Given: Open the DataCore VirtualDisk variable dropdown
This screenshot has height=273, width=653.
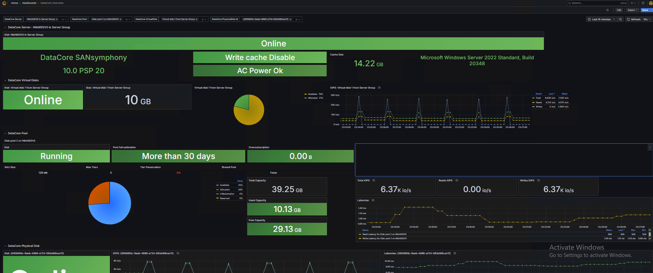Looking at the screenshot, I should (205, 20).
